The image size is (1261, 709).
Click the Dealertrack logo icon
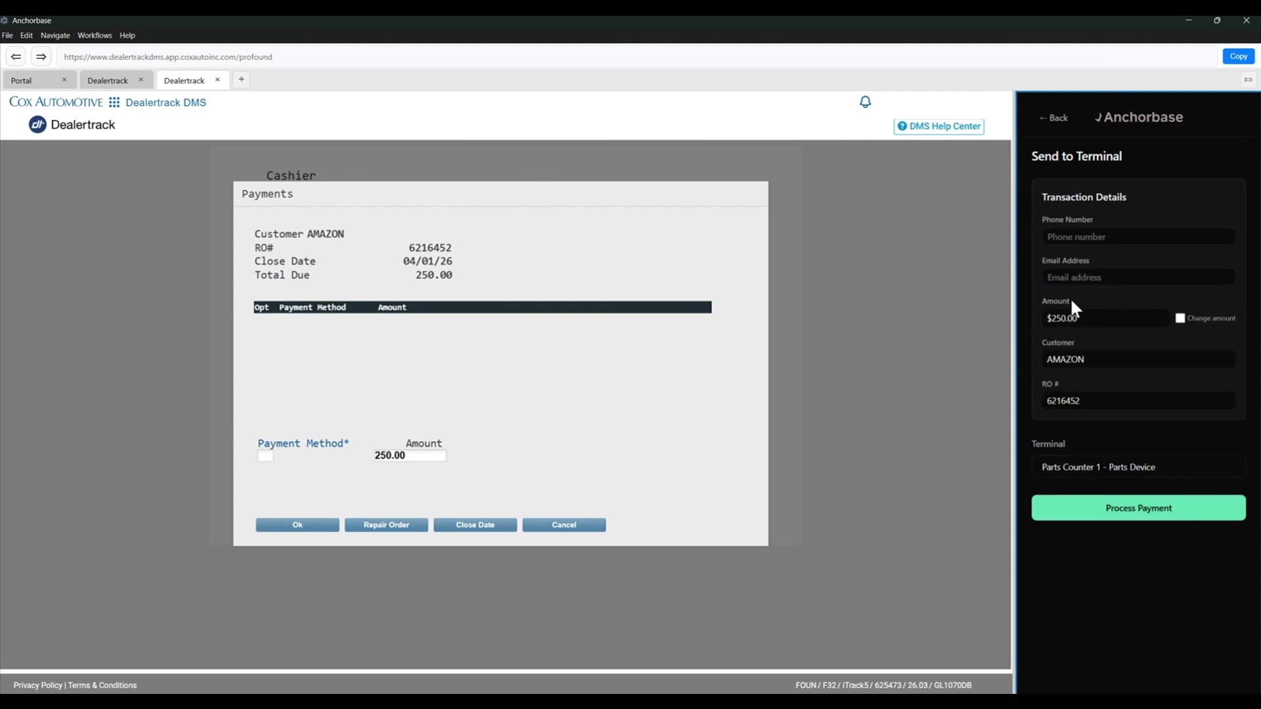coord(37,125)
